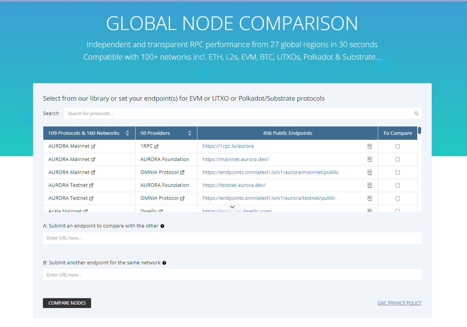
Task: Open the https://testnet.aurora.dev endpoint link
Action: point(234,185)
